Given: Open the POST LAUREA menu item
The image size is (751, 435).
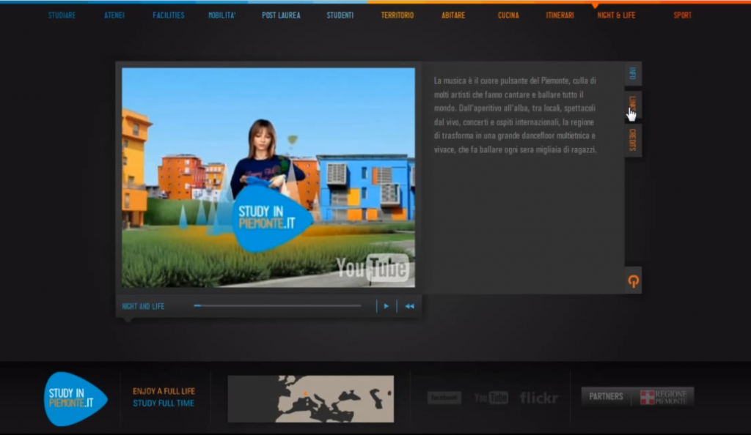Looking at the screenshot, I should tap(281, 15).
